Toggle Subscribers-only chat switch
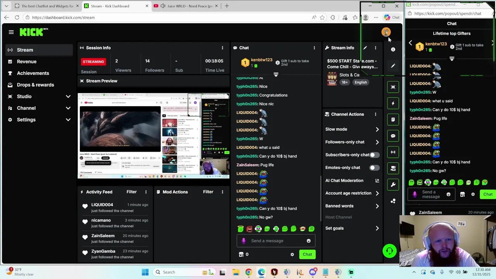 [x=374, y=155]
